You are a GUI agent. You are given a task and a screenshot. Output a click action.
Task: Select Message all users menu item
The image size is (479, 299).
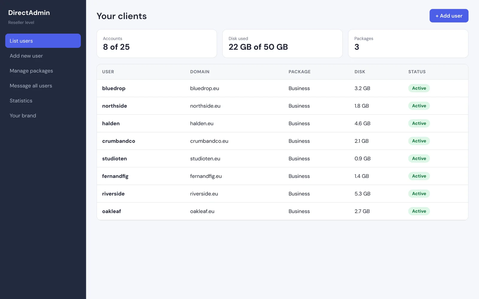43,86
